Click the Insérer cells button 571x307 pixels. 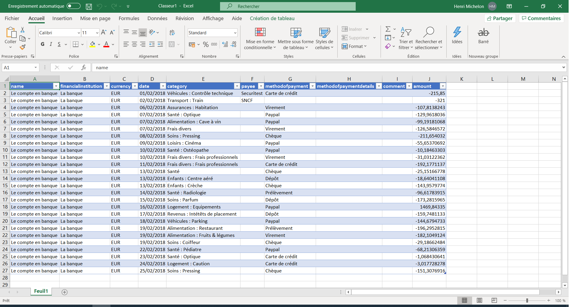pos(355,29)
